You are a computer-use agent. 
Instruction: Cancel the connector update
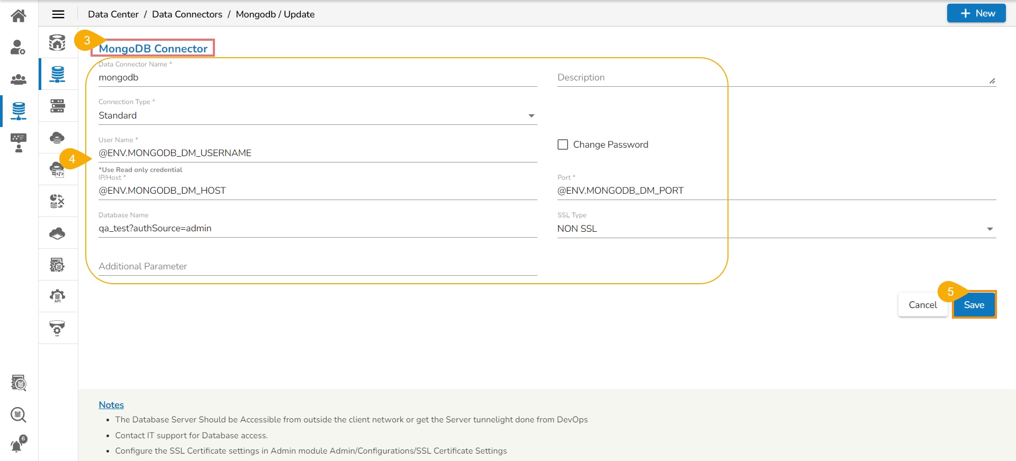[922, 305]
